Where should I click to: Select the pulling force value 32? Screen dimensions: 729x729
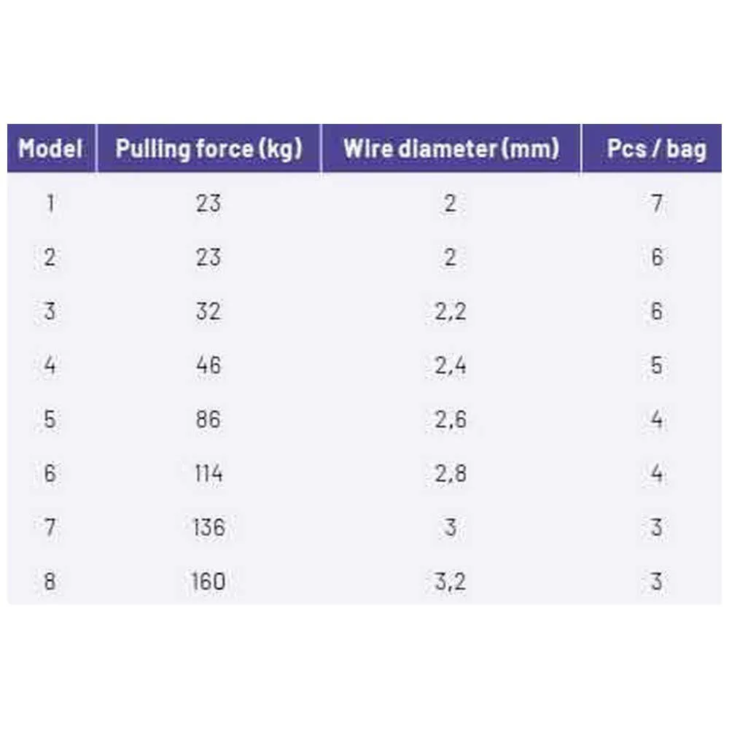coord(208,311)
